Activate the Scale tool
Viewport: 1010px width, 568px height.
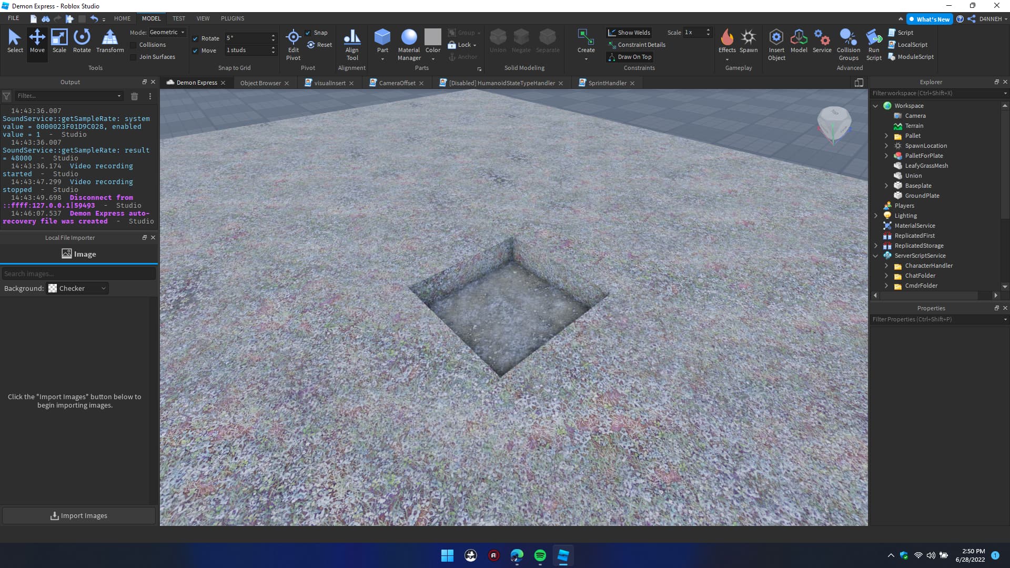click(x=59, y=41)
